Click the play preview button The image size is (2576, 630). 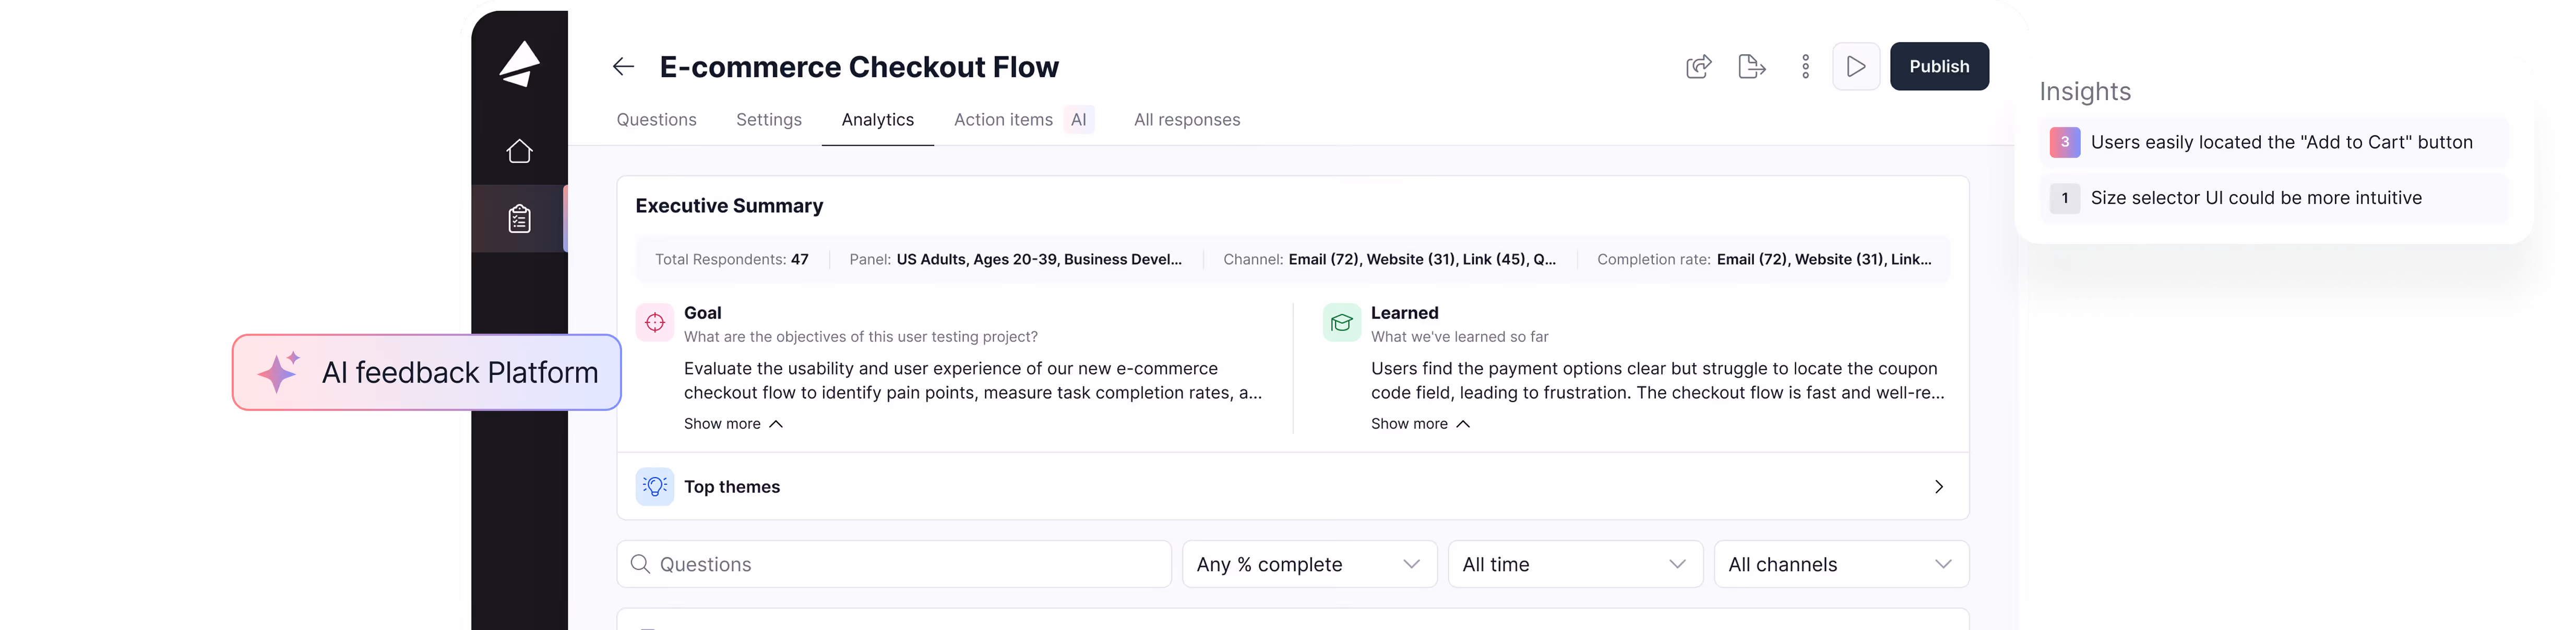tap(1855, 67)
